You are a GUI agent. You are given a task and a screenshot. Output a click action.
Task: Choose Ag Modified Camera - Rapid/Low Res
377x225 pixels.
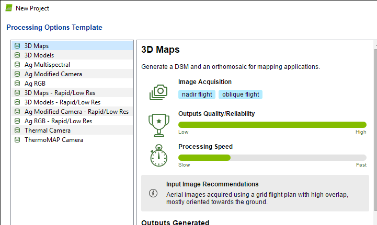76,112
